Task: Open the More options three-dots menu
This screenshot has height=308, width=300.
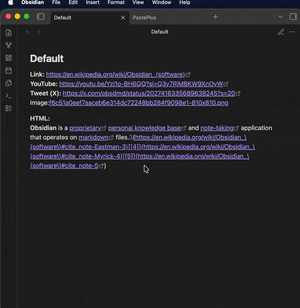Action: pyautogui.click(x=292, y=32)
